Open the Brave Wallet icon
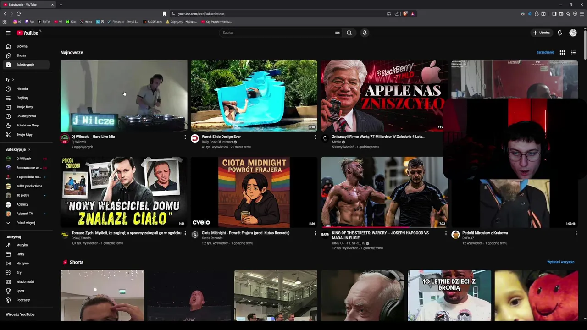 point(561,14)
